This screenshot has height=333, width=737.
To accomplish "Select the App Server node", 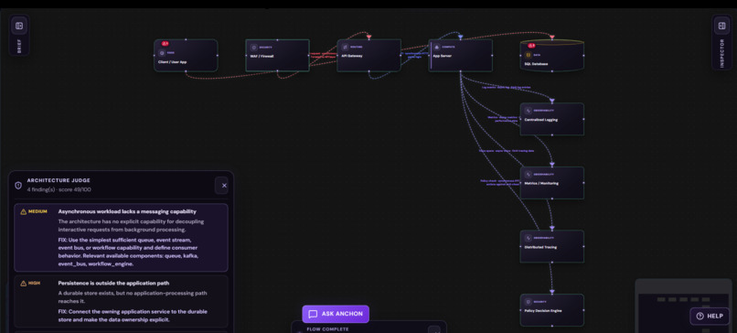I will (x=461, y=56).
